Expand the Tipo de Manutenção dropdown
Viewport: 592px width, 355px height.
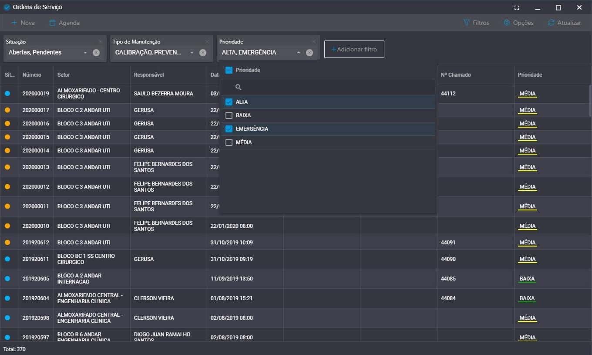point(192,53)
